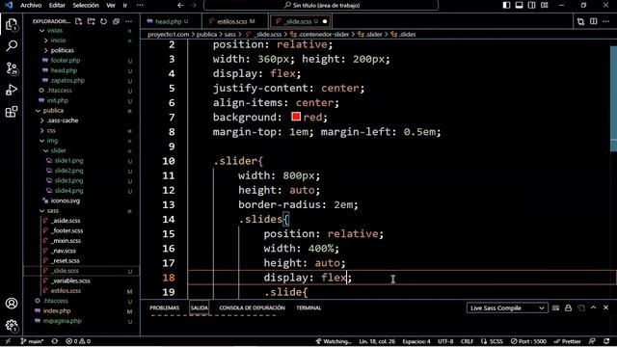Collapse the slider folder

tap(58, 150)
